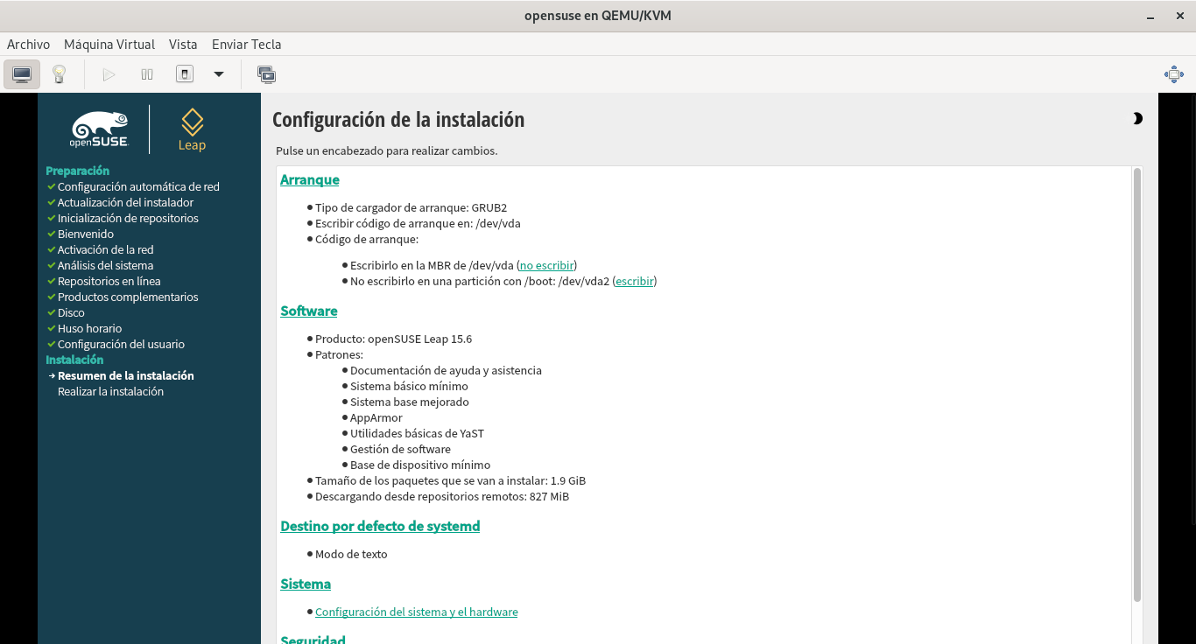This screenshot has width=1196, height=644.
Task: Open the Enviar Tecla menu
Action: pos(246,44)
